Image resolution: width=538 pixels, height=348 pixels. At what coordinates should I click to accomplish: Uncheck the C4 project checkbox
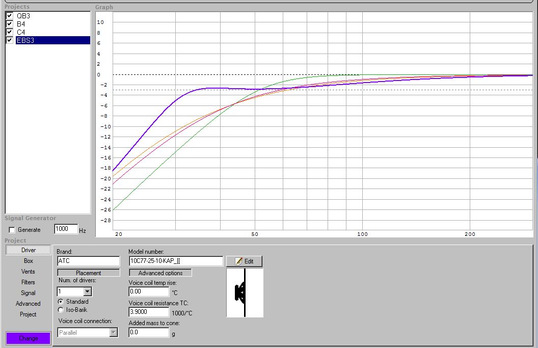[10, 32]
